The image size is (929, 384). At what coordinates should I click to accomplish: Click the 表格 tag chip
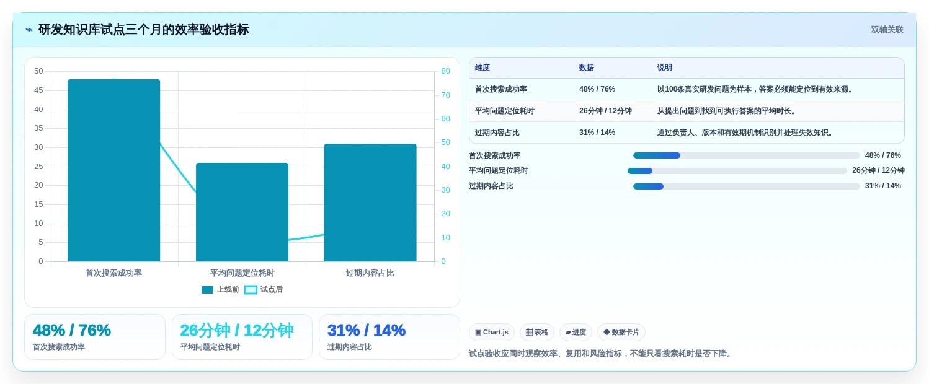[x=537, y=333]
